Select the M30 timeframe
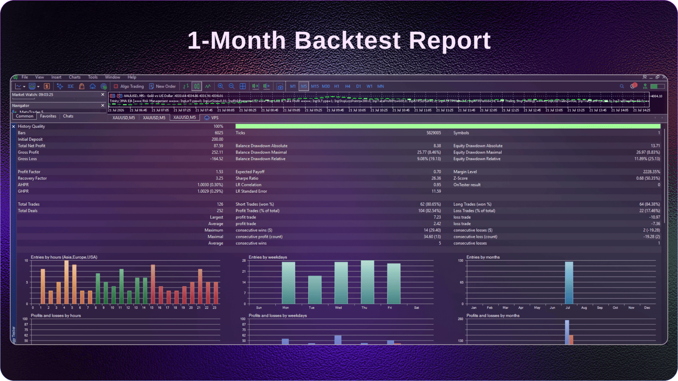The height and width of the screenshot is (381, 678). tap(326, 86)
